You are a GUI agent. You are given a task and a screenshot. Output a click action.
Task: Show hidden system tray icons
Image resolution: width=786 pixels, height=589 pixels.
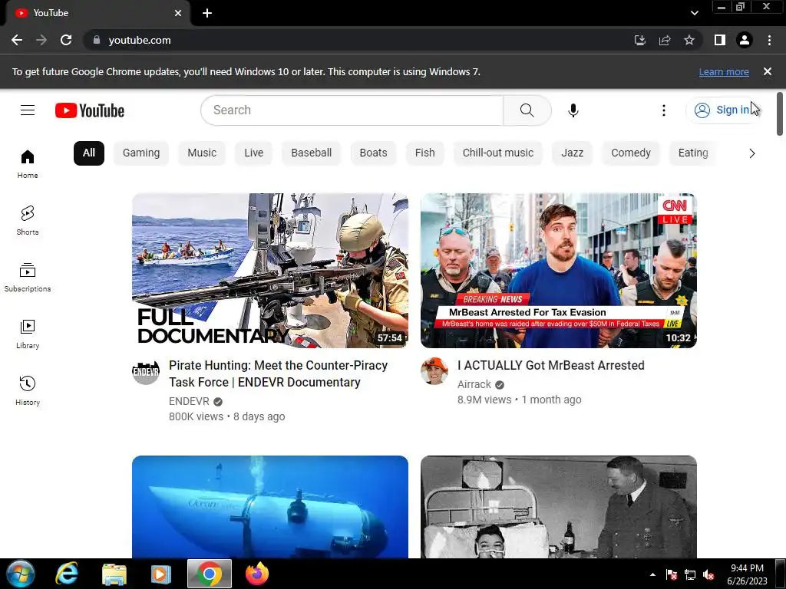tap(652, 575)
